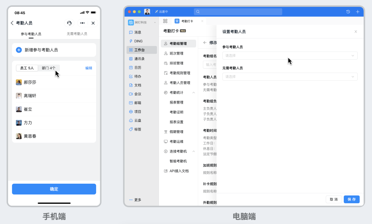This screenshot has width=372, height=224.
Task: Select employee 黄恩春 in the list
Action: (x=54, y=136)
